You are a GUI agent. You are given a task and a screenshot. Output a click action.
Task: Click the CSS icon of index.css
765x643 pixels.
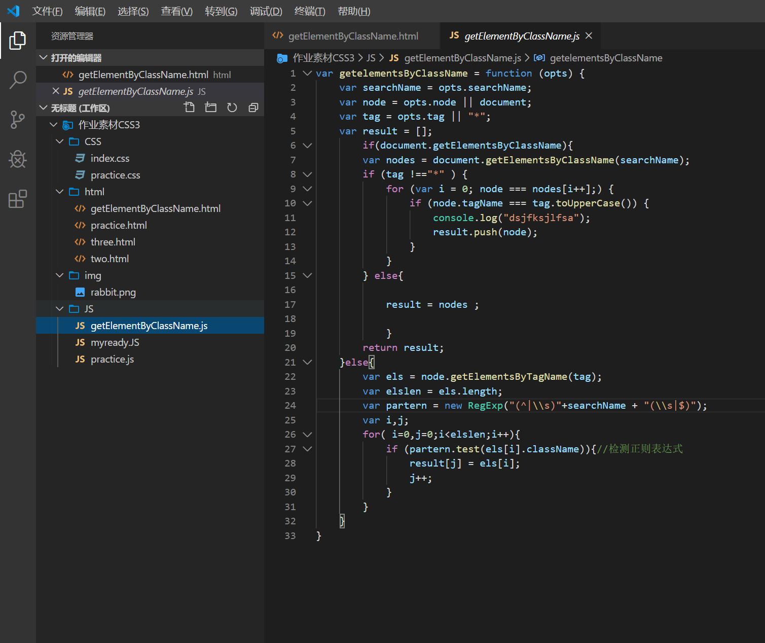pyautogui.click(x=80, y=158)
